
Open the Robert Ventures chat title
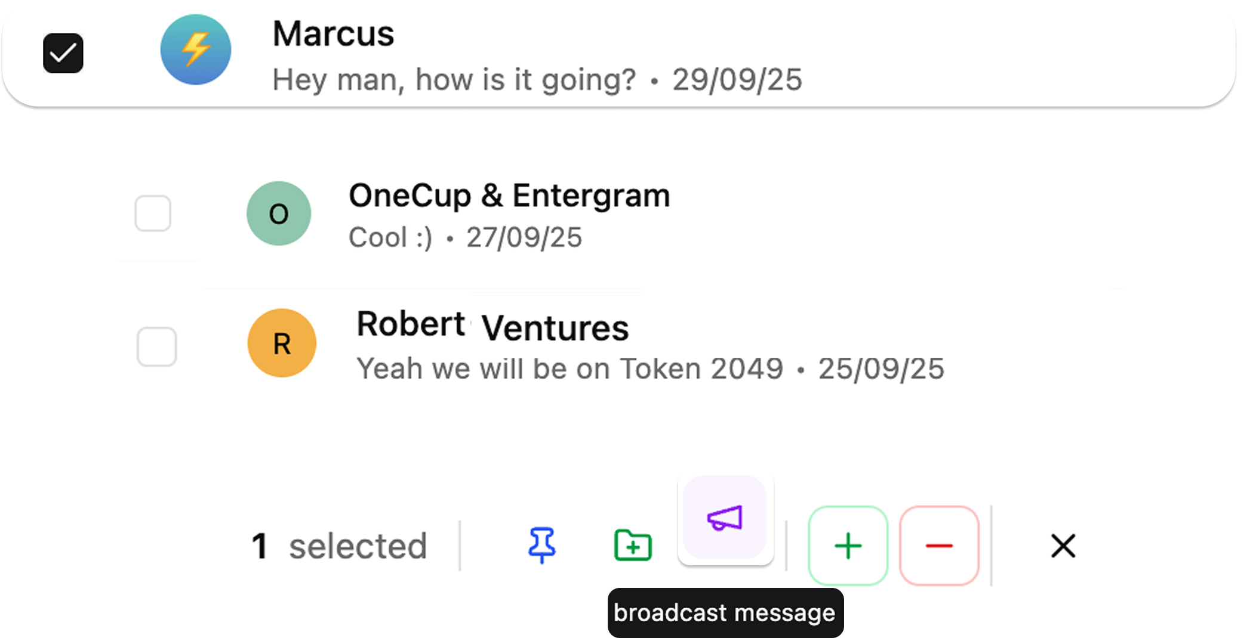(x=492, y=326)
